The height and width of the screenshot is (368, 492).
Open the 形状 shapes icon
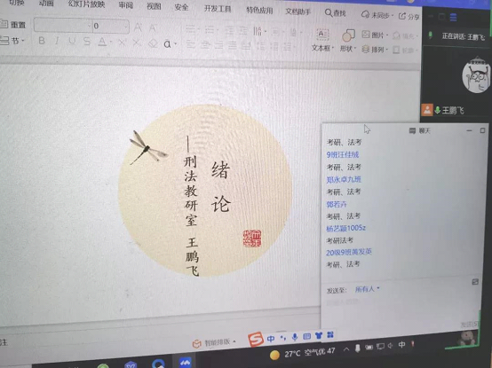(x=348, y=36)
